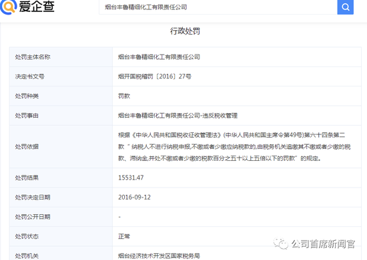The image size is (367, 260).
Task: Select the 处罚结果 label
Action: pyautogui.click(x=27, y=178)
